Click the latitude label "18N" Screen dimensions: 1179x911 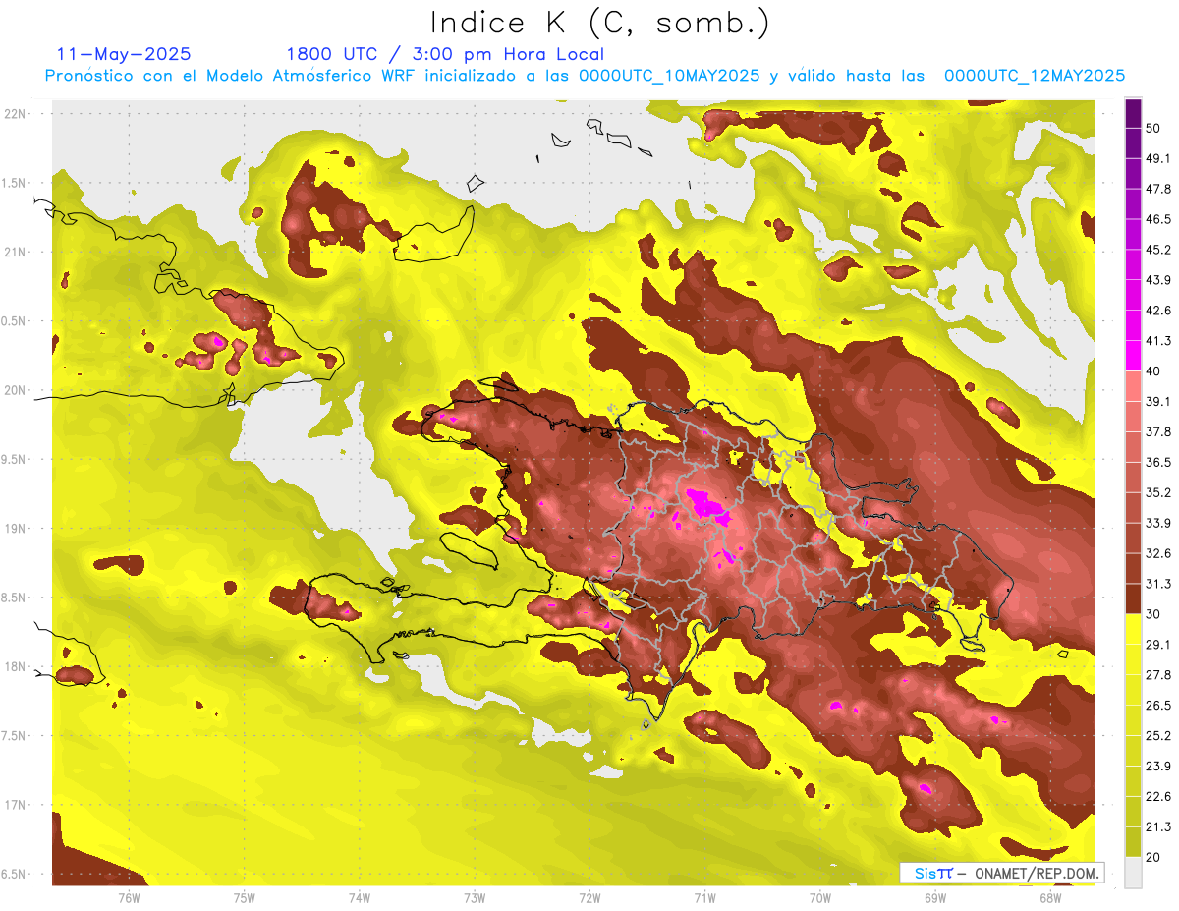[15, 667]
